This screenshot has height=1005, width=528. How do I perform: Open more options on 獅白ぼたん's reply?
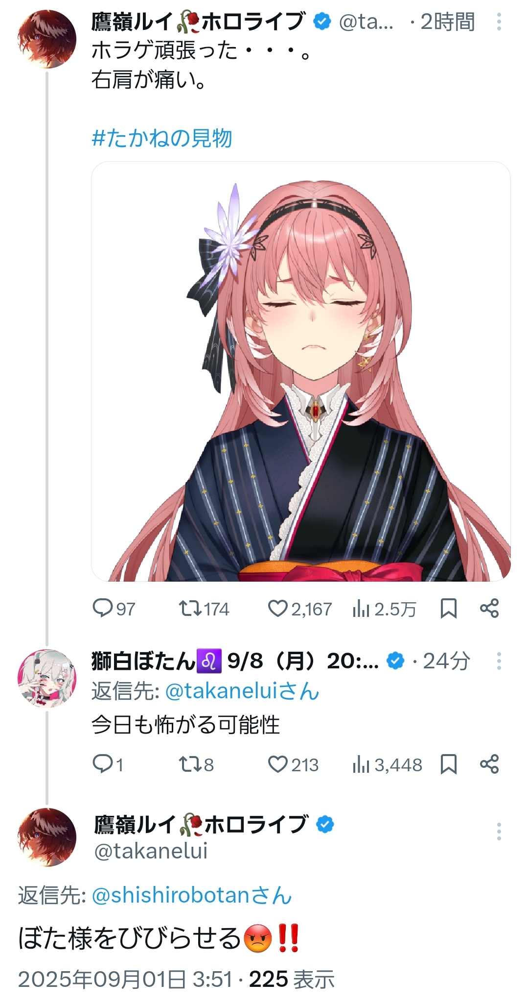click(x=499, y=661)
